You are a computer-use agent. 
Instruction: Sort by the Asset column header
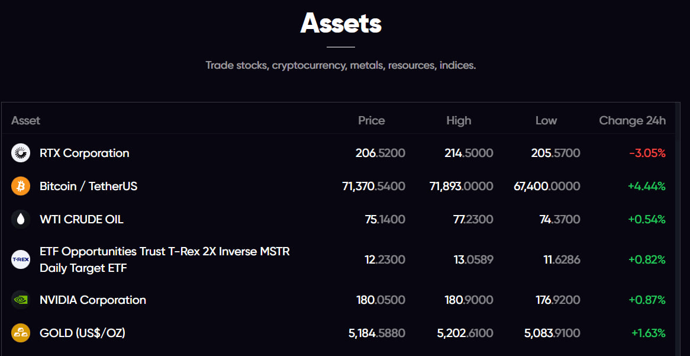tap(25, 120)
